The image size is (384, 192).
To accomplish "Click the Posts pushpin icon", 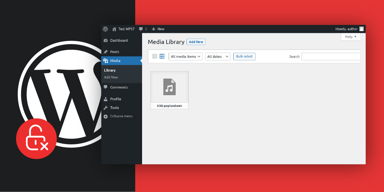I will (x=106, y=52).
